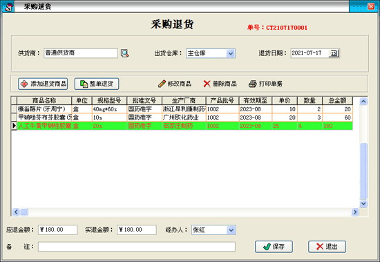Expand the 出货仓库 warehouse dropdown
The image size is (380, 262).
(231, 53)
